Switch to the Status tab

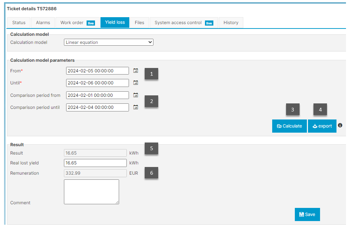19,23
